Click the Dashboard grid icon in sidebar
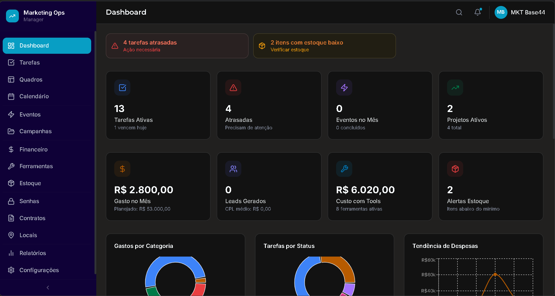The image size is (555, 296). click(11, 46)
